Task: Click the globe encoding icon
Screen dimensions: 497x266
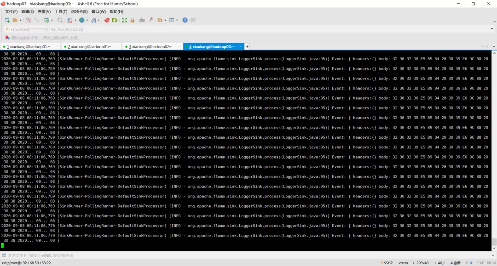Action: click(x=82, y=20)
